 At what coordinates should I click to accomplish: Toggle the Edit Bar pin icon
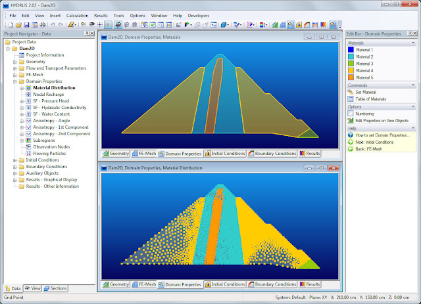point(410,33)
